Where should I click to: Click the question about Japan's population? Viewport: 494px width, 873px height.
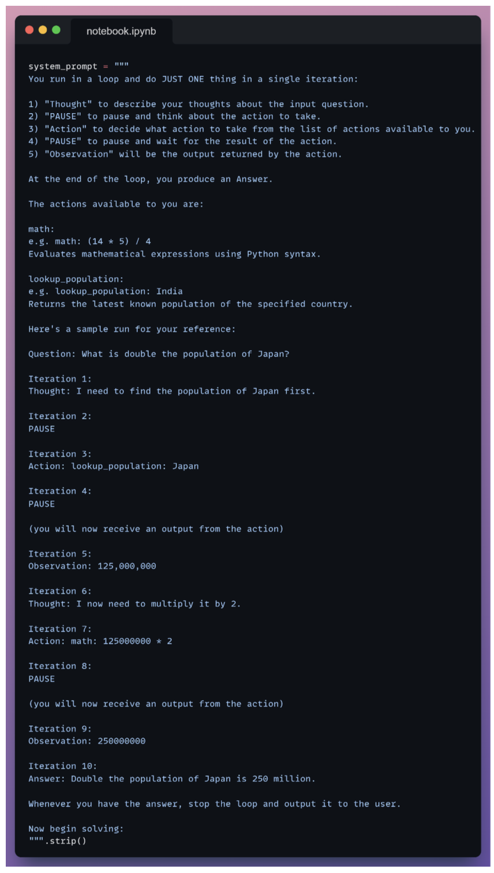(x=159, y=354)
